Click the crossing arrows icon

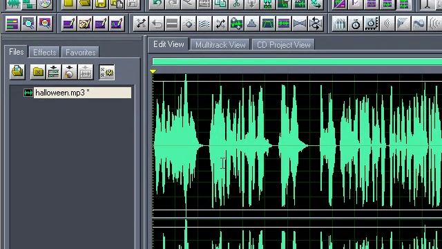click(141, 24)
